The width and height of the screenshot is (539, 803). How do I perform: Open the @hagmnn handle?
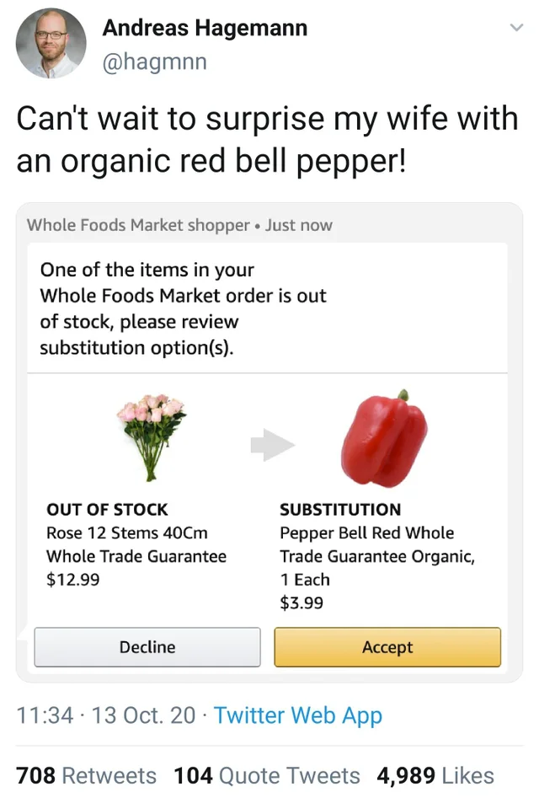pos(154,62)
